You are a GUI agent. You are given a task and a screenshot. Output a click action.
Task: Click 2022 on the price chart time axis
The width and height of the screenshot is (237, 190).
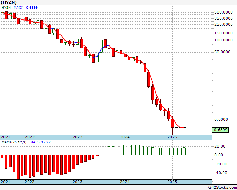(x=30, y=137)
